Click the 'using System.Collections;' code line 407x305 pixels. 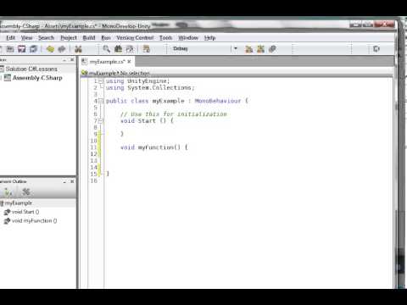pyautogui.click(x=150, y=88)
